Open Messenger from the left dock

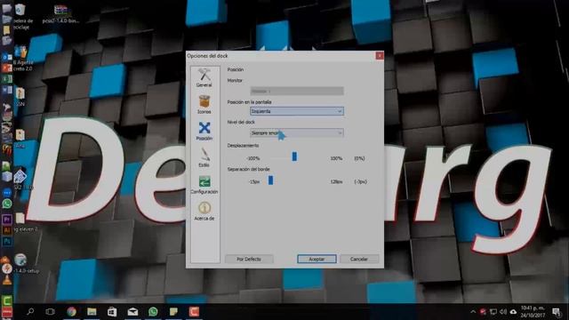click(7, 193)
